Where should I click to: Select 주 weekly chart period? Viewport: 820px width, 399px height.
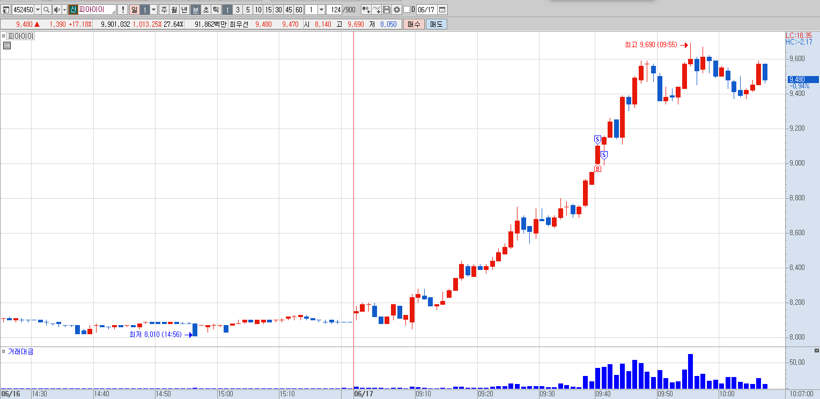(164, 10)
